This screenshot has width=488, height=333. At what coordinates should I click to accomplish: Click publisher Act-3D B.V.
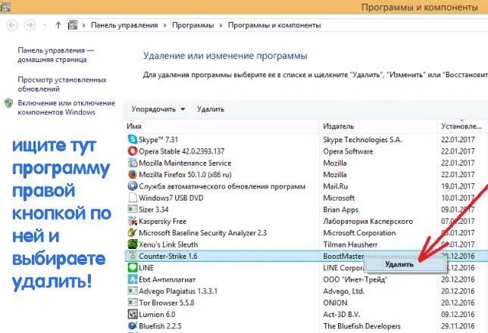point(342,314)
